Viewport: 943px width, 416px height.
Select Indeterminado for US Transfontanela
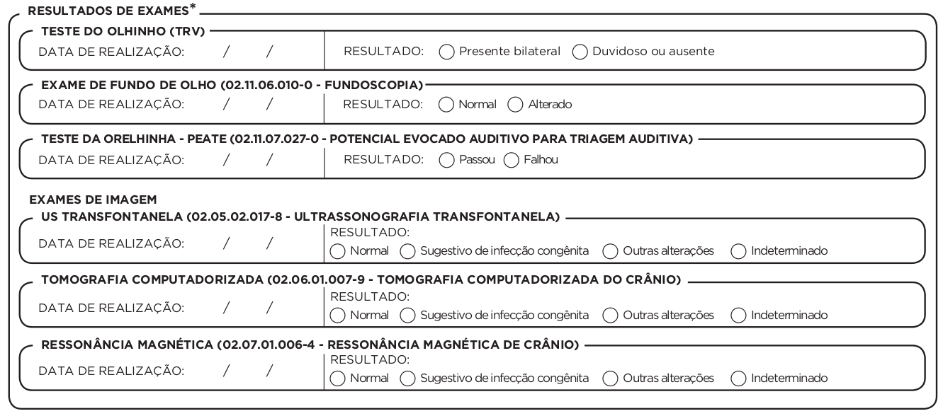738,251
